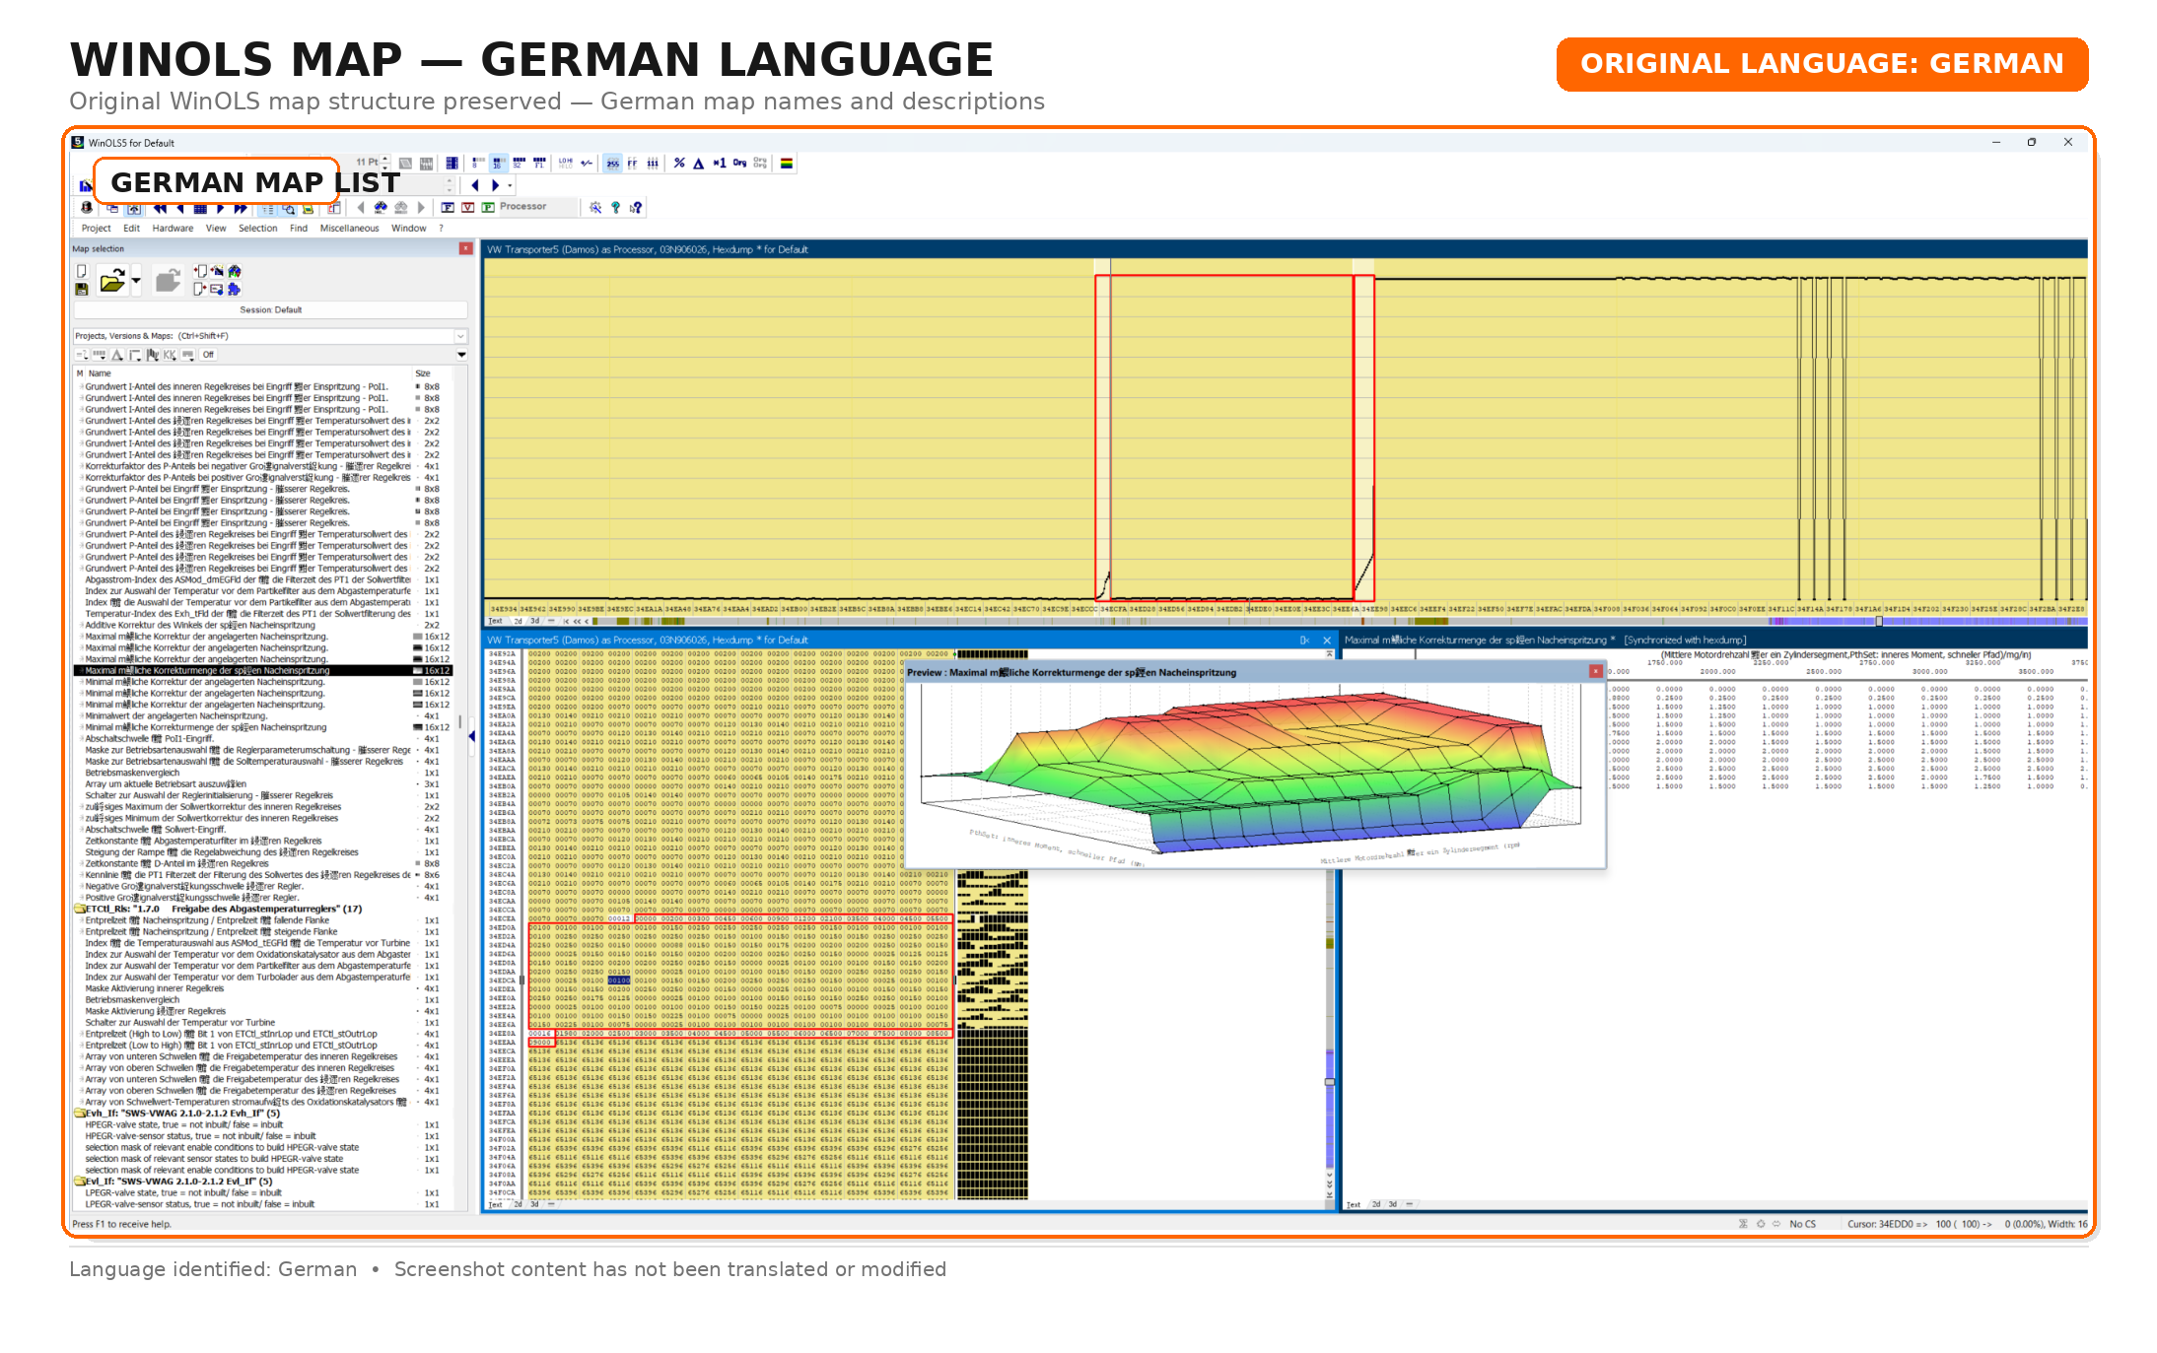
Task: Click the delta difference icon
Action: coord(699,163)
